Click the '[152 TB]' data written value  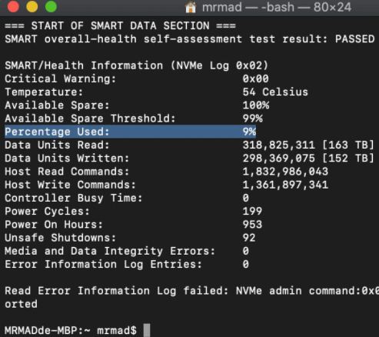pyautogui.click(x=347, y=158)
